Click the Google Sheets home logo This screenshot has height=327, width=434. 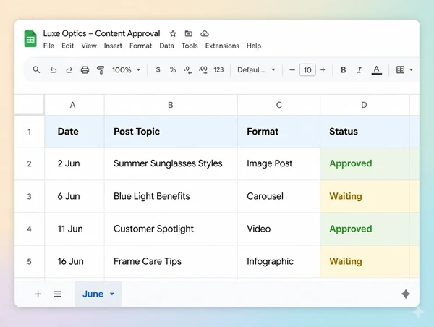[x=30, y=39]
